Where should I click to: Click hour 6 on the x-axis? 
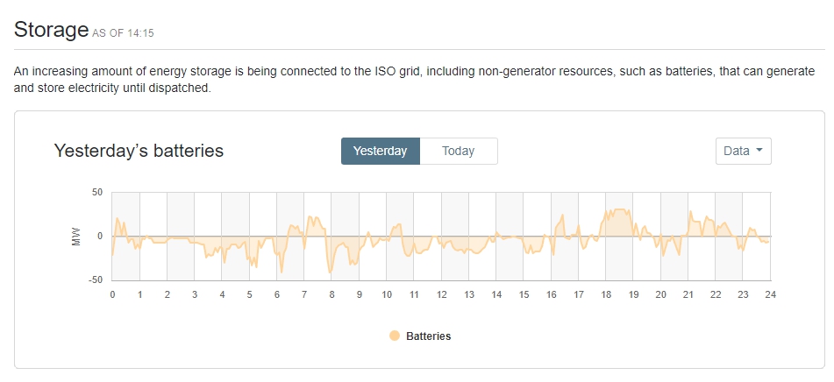pos(277,294)
